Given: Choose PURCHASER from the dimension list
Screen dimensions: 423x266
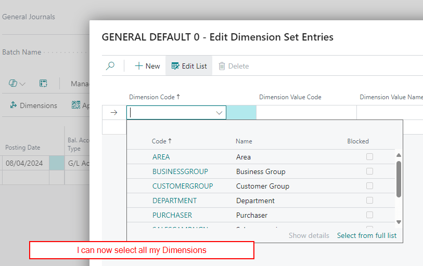Looking at the screenshot, I should [x=172, y=215].
